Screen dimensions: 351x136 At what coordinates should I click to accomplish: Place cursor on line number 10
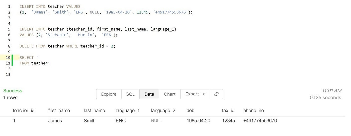click(8, 57)
